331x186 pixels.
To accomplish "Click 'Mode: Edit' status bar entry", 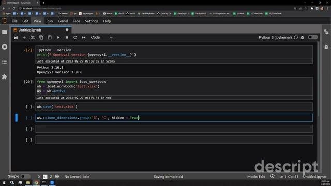I will [256, 177].
